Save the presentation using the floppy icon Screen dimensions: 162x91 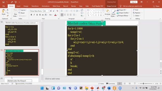(3, 2)
